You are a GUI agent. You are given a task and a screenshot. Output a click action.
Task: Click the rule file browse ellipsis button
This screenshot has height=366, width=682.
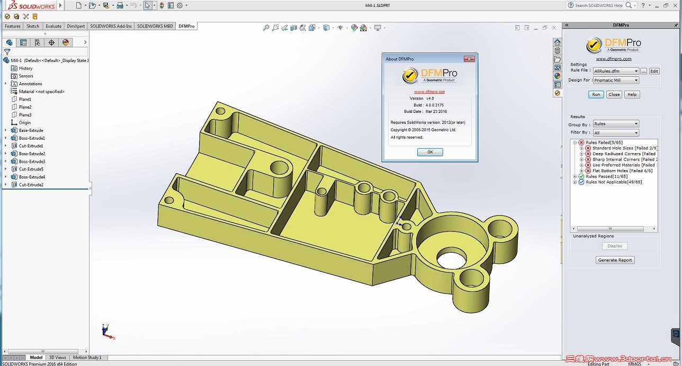click(644, 71)
